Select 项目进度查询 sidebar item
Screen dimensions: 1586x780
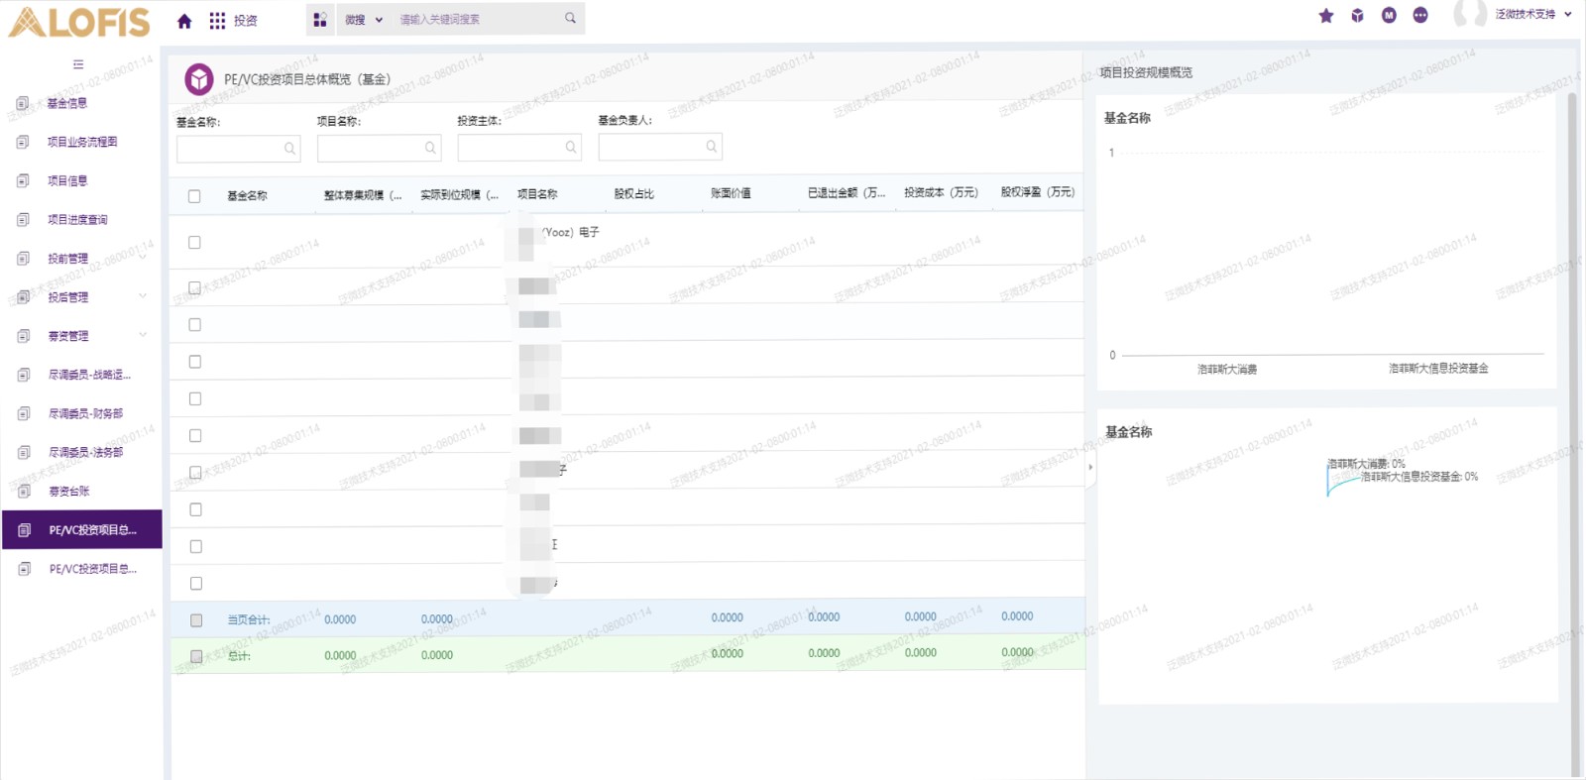77,220
